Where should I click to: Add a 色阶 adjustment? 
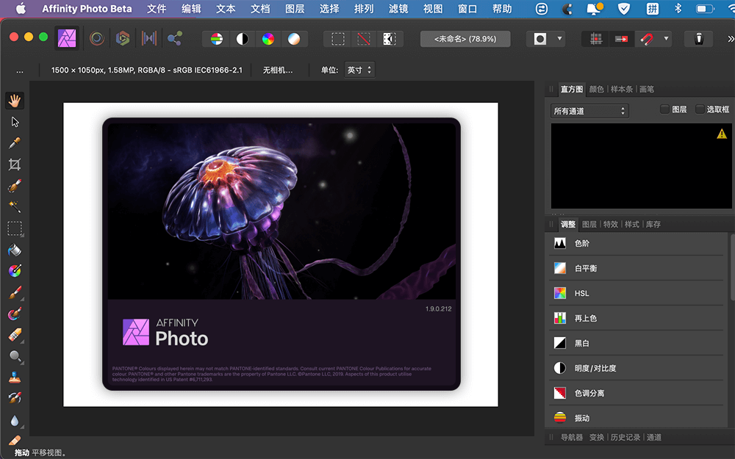click(x=636, y=243)
